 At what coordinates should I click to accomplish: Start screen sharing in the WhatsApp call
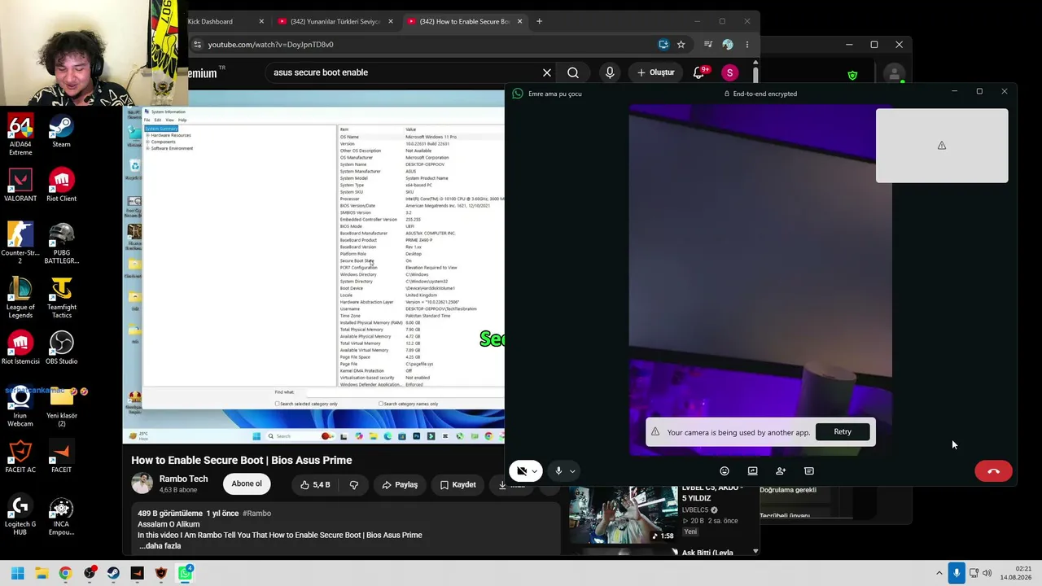pos(752,470)
